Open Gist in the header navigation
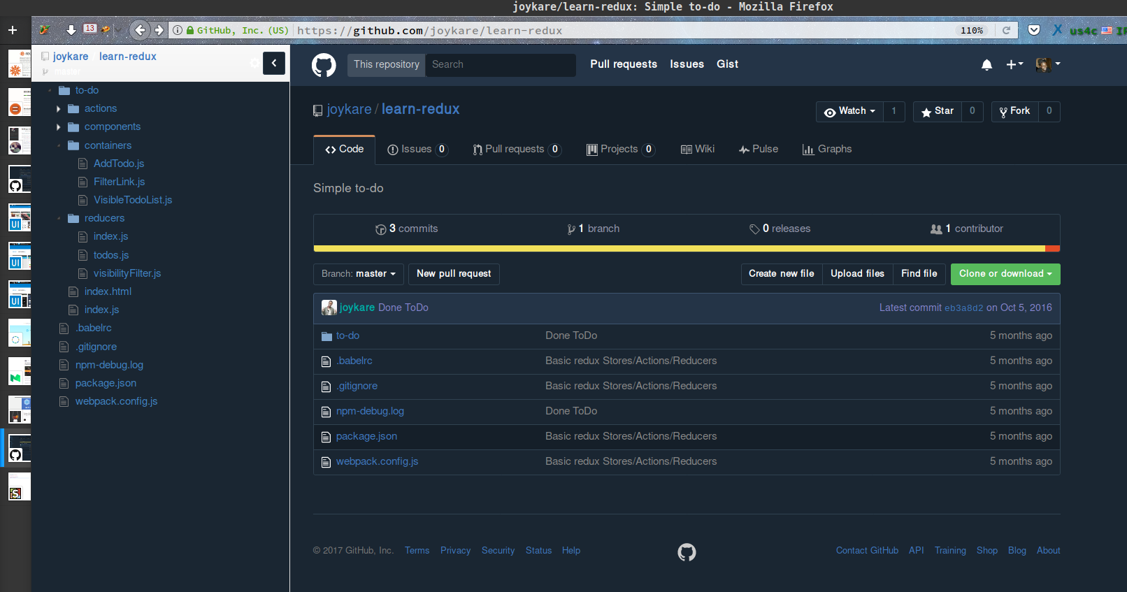The width and height of the screenshot is (1127, 592). point(727,64)
